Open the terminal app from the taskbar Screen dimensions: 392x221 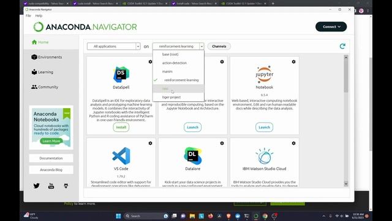click(246, 216)
